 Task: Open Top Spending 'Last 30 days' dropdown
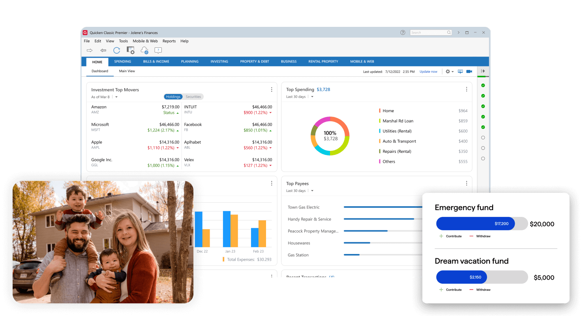tap(312, 97)
